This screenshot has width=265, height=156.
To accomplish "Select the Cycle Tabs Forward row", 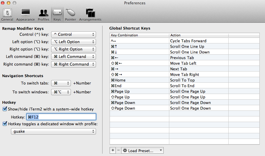I will pyautogui.click(x=185, y=41).
